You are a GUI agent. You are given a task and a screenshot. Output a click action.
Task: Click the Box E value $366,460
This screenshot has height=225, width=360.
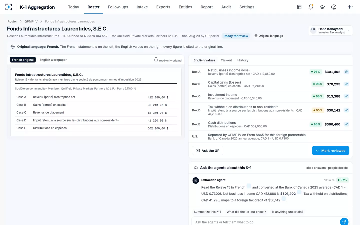click(332, 124)
